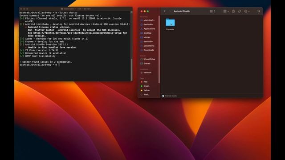Click the Terminal prompt cursor line
Viewport: 285px width, 160px height.
pos(40,65)
